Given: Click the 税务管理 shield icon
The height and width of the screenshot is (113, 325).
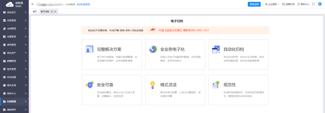Looking at the screenshot, I should [x=4, y=69].
